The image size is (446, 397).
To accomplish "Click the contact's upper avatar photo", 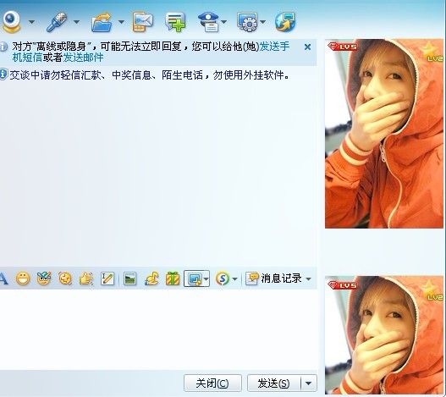I will pos(384,134).
